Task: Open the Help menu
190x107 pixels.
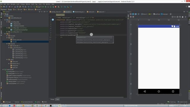Action: pos(53,4)
